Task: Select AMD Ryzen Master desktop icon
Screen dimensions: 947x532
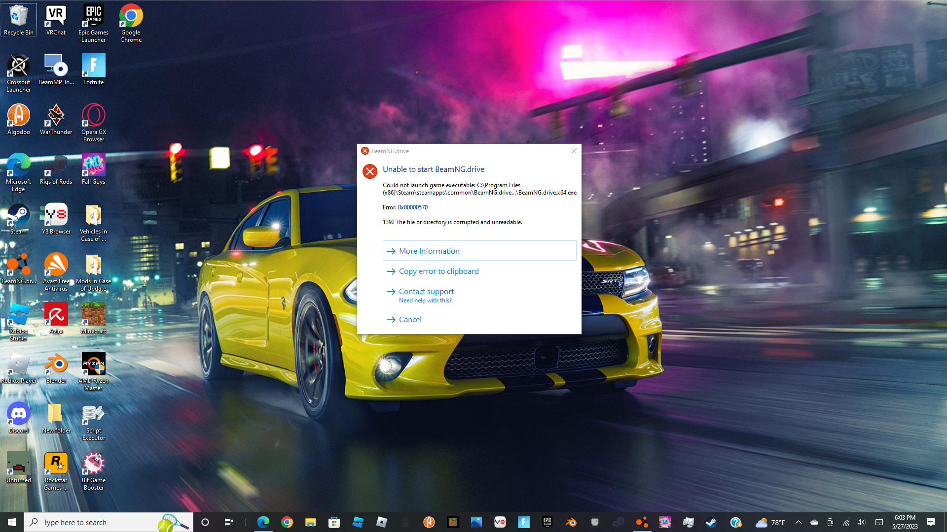Action: pyautogui.click(x=93, y=371)
